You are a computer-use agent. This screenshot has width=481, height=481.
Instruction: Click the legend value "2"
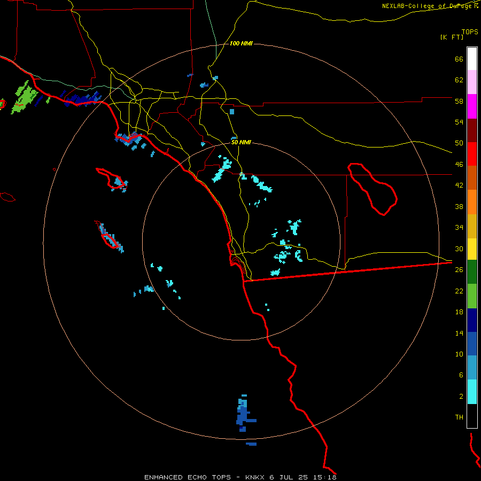pos(461,397)
